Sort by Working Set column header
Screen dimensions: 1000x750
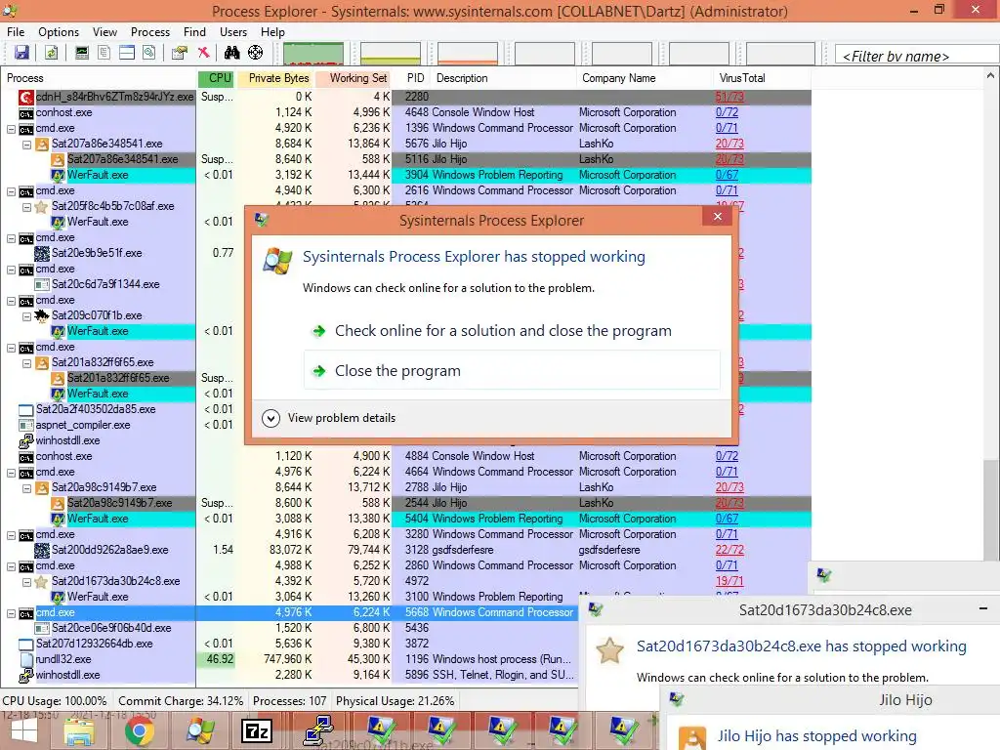pyautogui.click(x=353, y=78)
